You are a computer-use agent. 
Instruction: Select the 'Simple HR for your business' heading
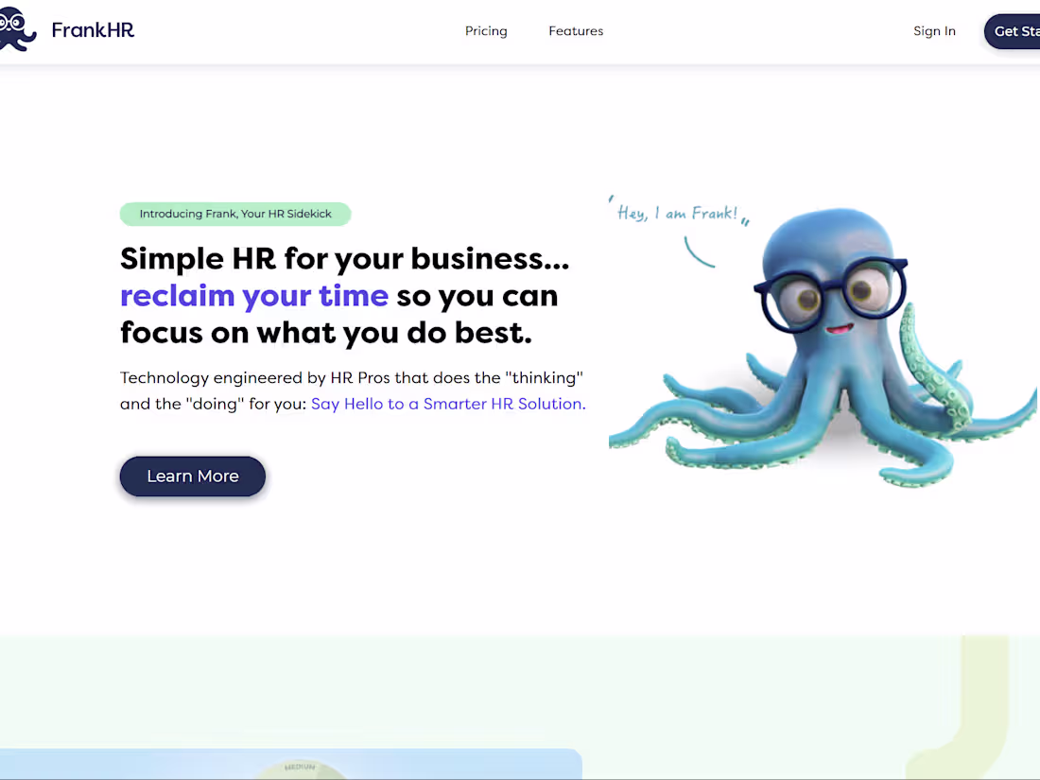pyautogui.click(x=343, y=257)
